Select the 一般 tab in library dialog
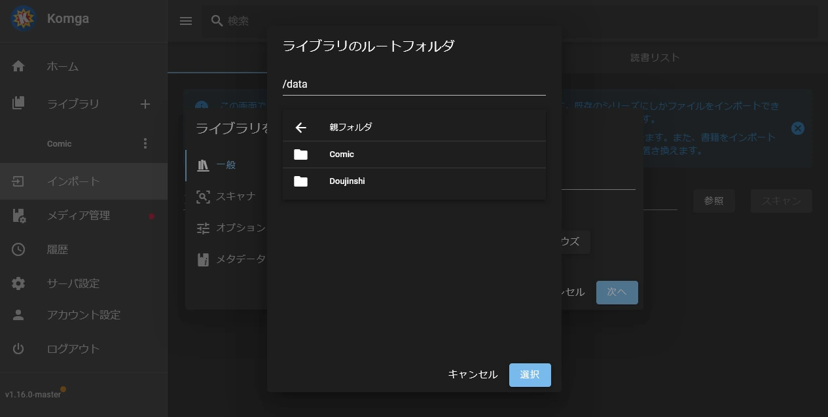 tap(226, 165)
